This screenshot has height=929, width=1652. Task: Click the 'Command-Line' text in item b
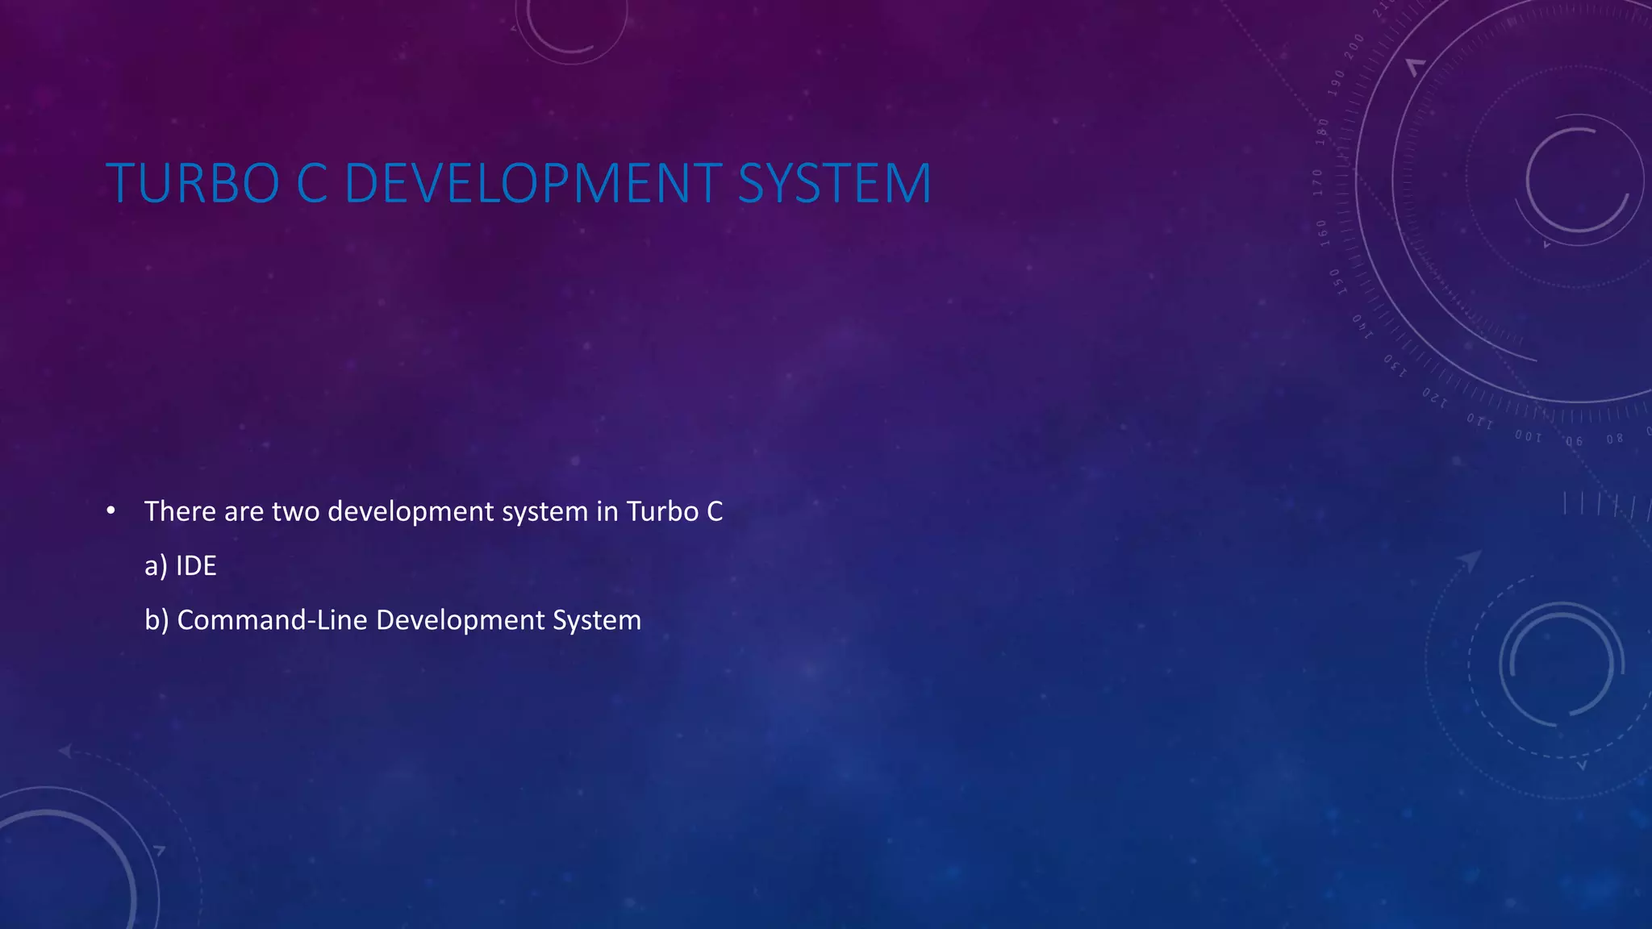coord(272,620)
